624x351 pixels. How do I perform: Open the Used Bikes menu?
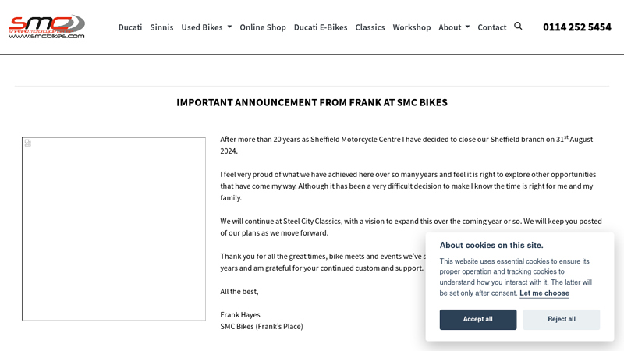(206, 27)
